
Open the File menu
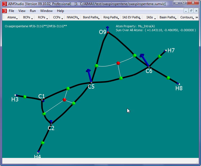(11, 11)
